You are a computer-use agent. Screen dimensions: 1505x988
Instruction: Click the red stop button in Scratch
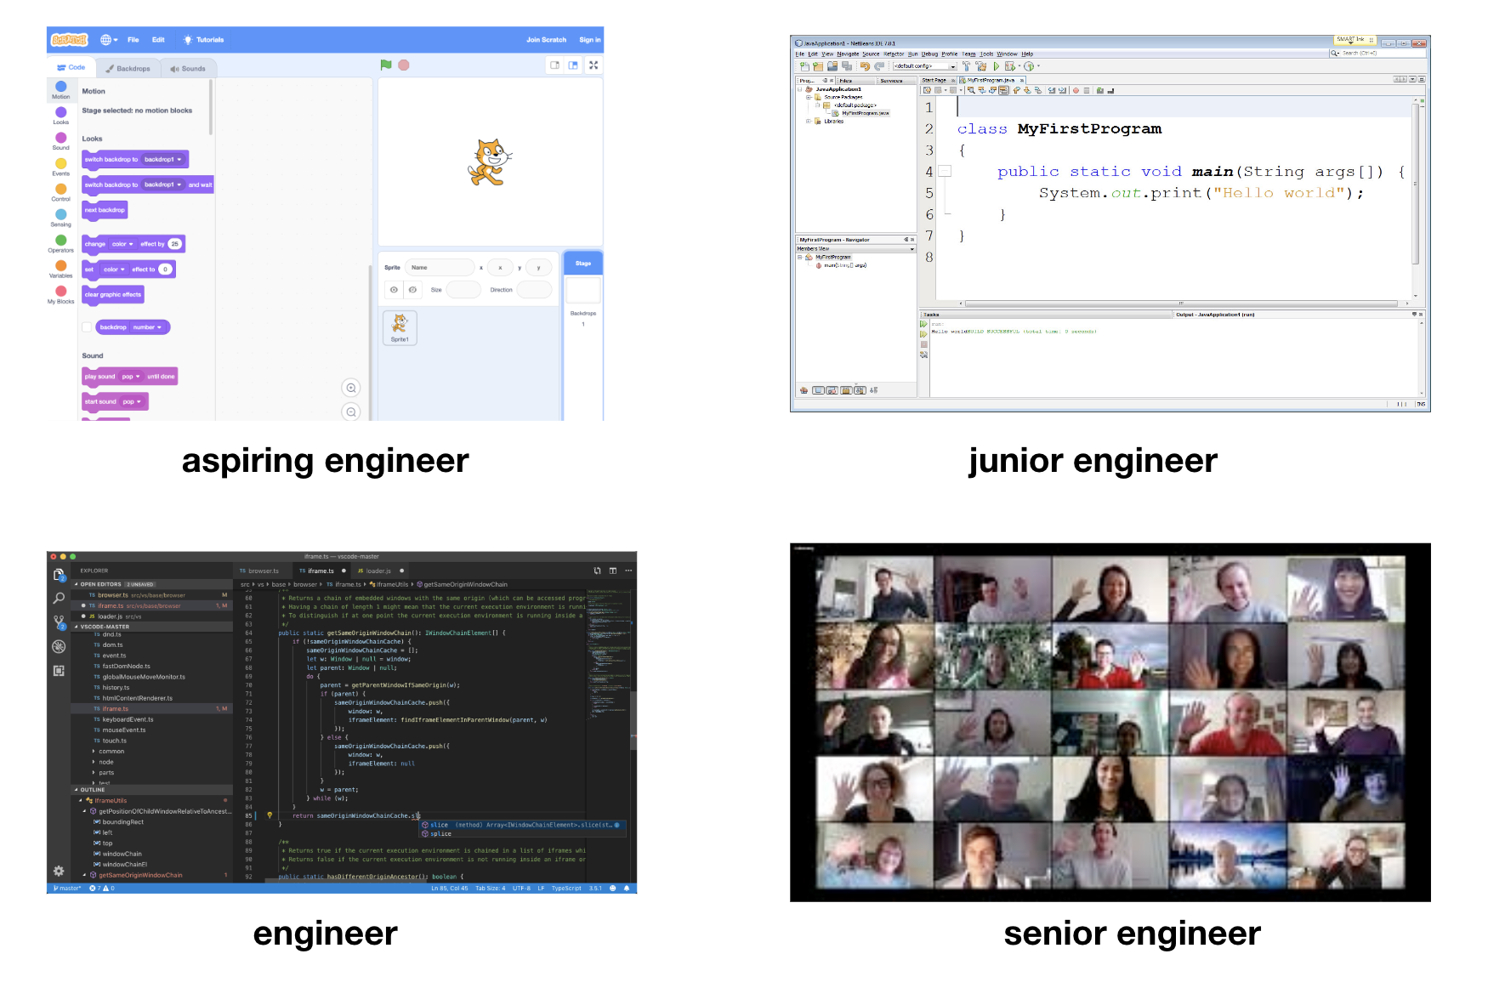coord(404,65)
